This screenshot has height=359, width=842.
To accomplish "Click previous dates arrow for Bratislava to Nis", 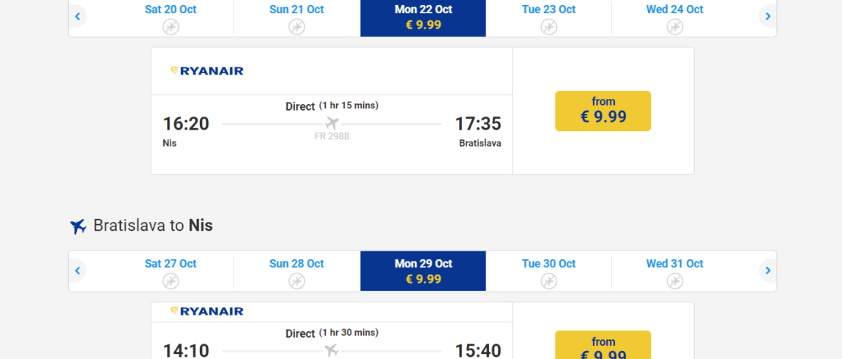I will click(78, 270).
